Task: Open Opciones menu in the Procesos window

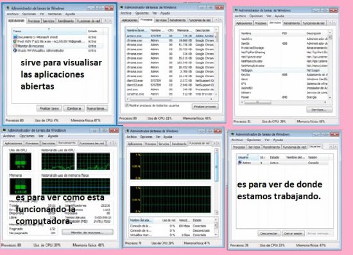Action: click(142, 13)
